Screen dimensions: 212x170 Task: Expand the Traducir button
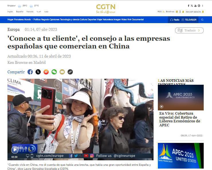[x=189, y=30]
